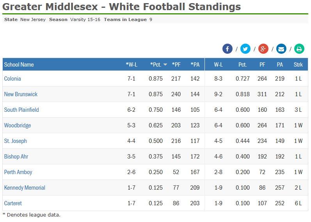Sort table by *PF header

tap(176, 65)
